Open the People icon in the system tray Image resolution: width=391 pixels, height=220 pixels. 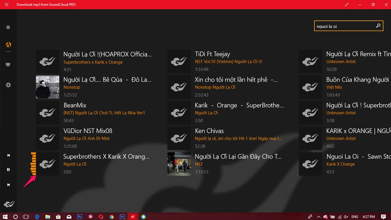coord(310,217)
